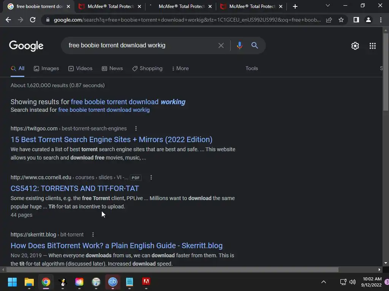Image resolution: width=389 pixels, height=291 pixels.
Task: Open qBittorrent from the taskbar
Action: click(112, 282)
